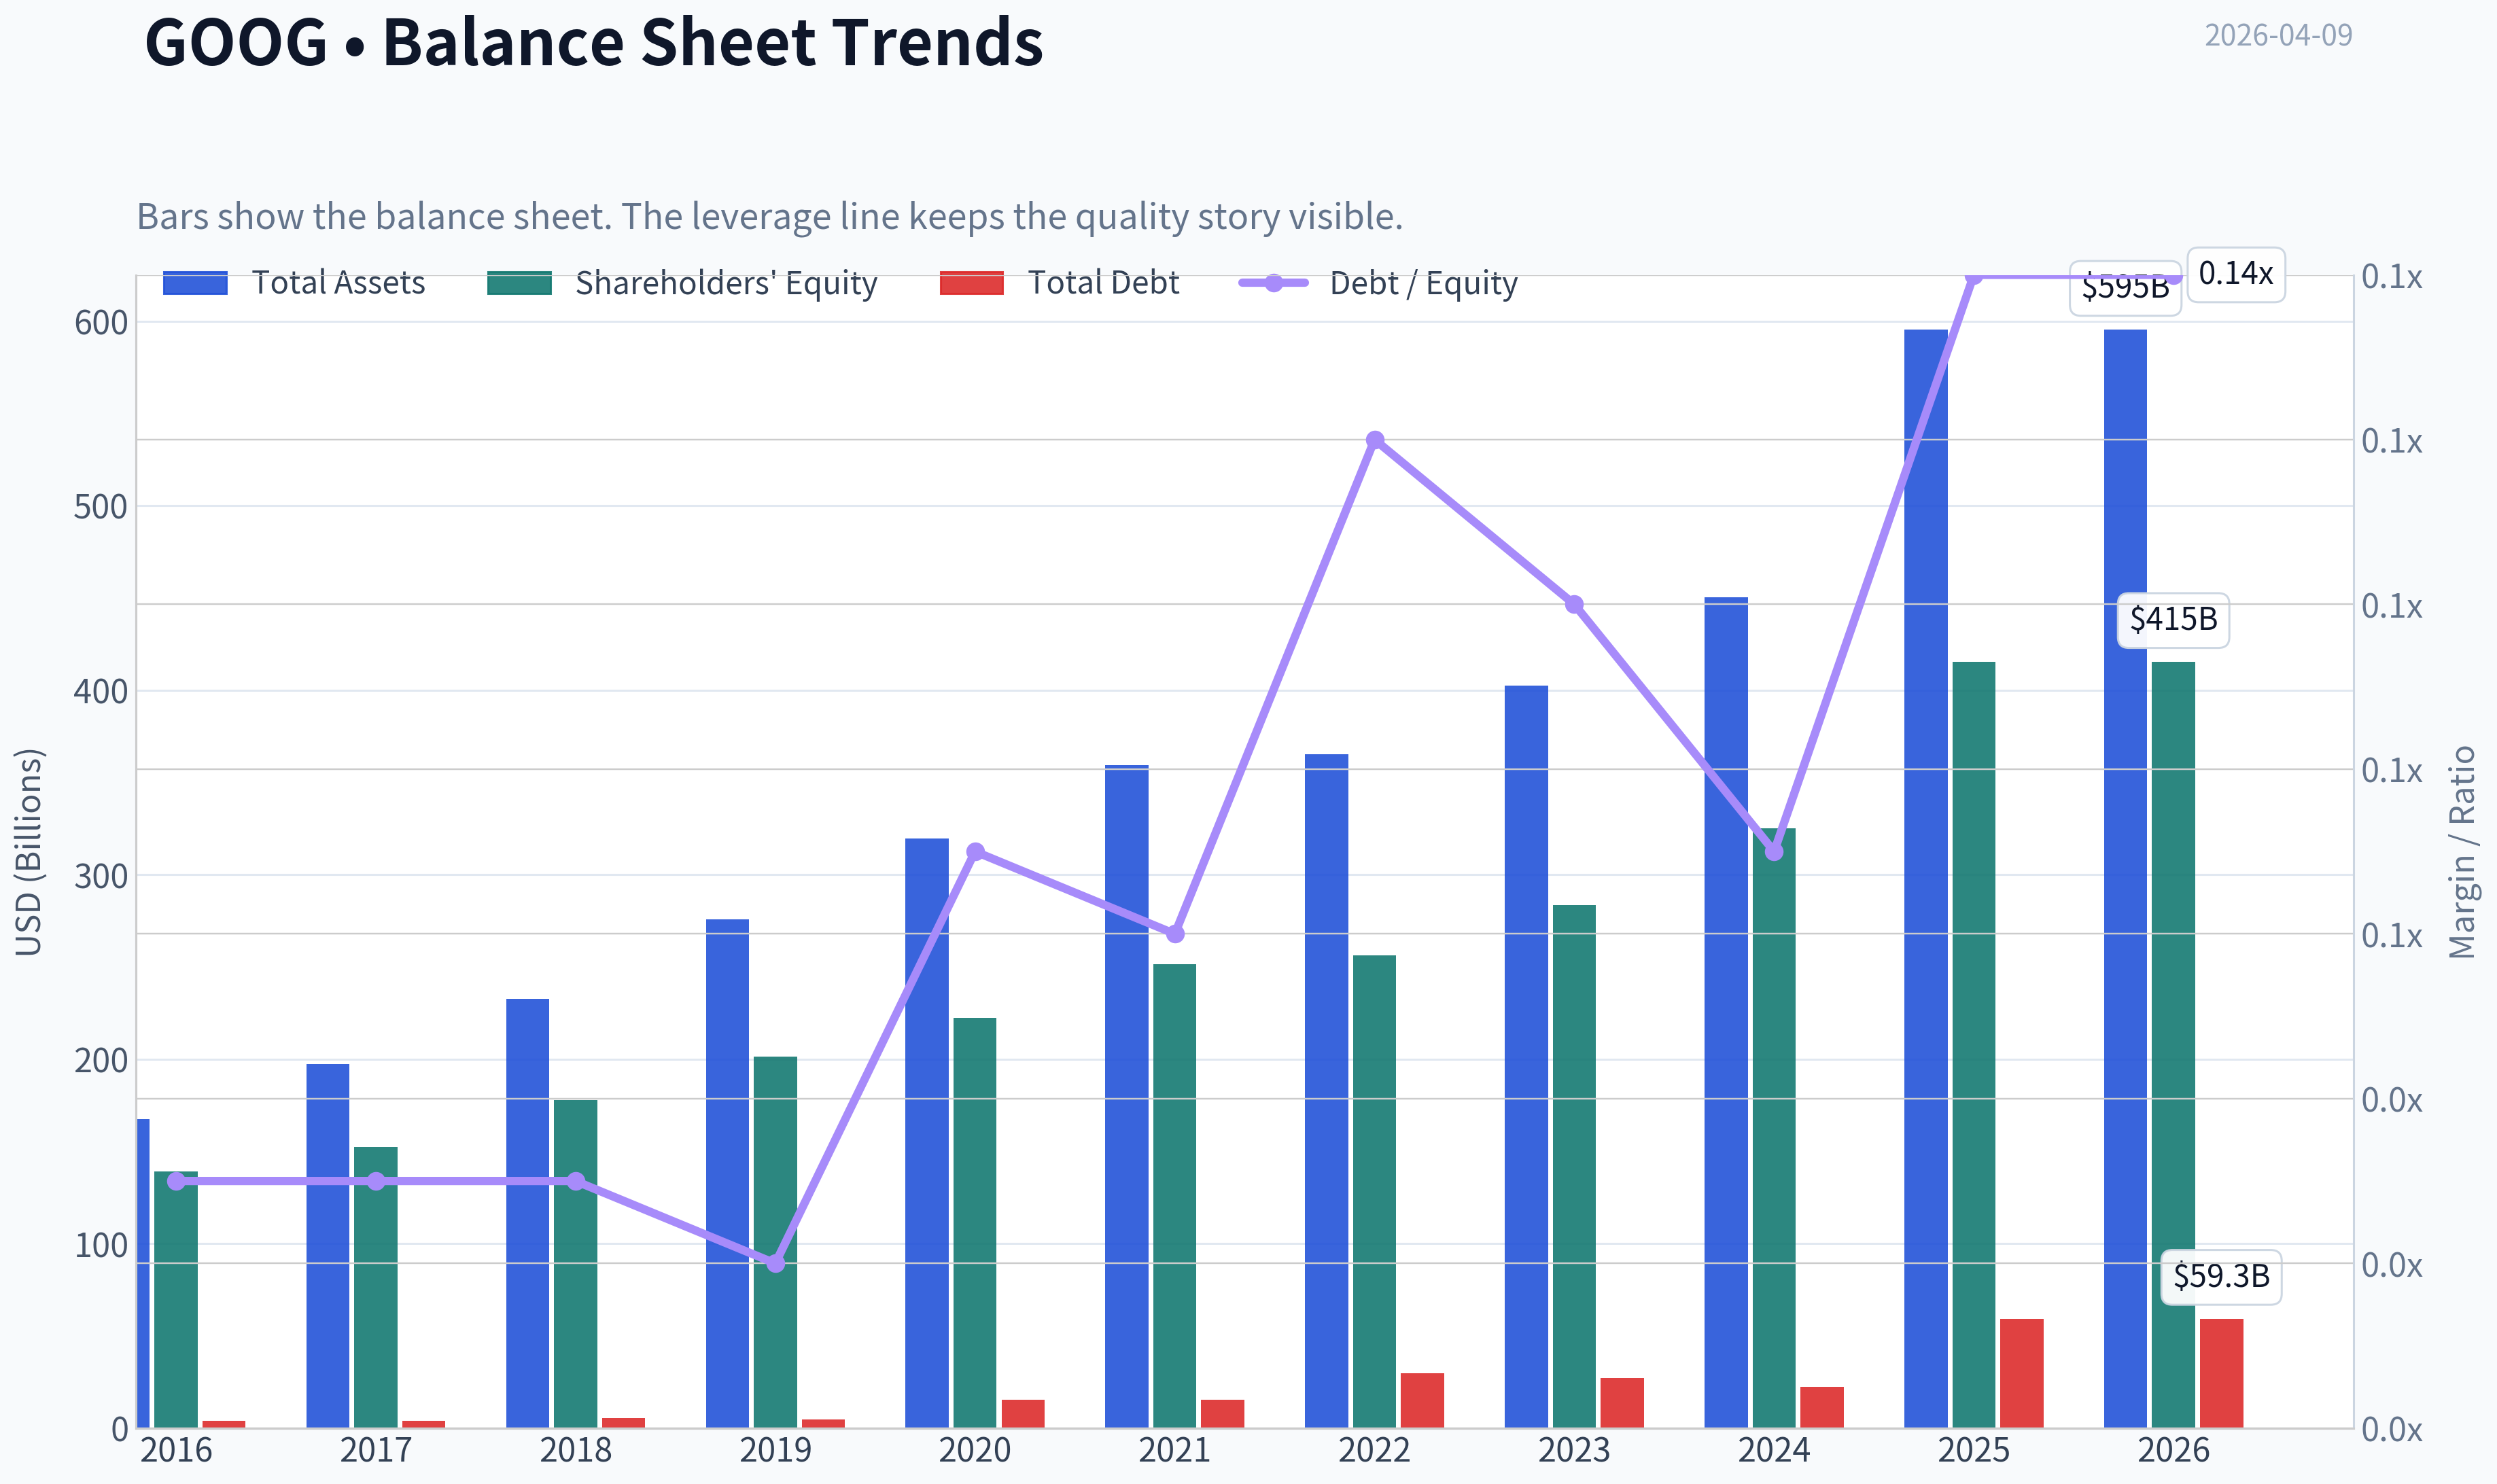Select the 2026 Total Assets blue bar

pyautogui.click(x=2125, y=878)
